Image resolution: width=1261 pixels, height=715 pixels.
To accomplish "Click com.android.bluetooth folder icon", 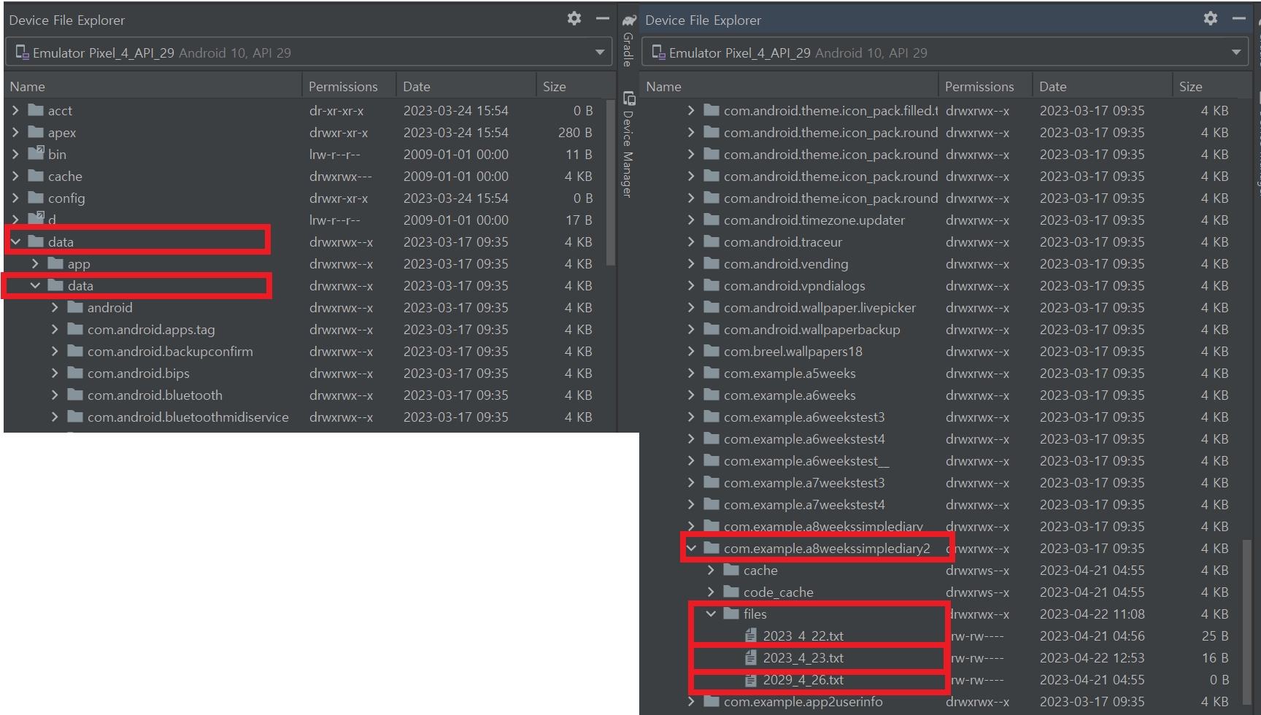I will [75, 395].
